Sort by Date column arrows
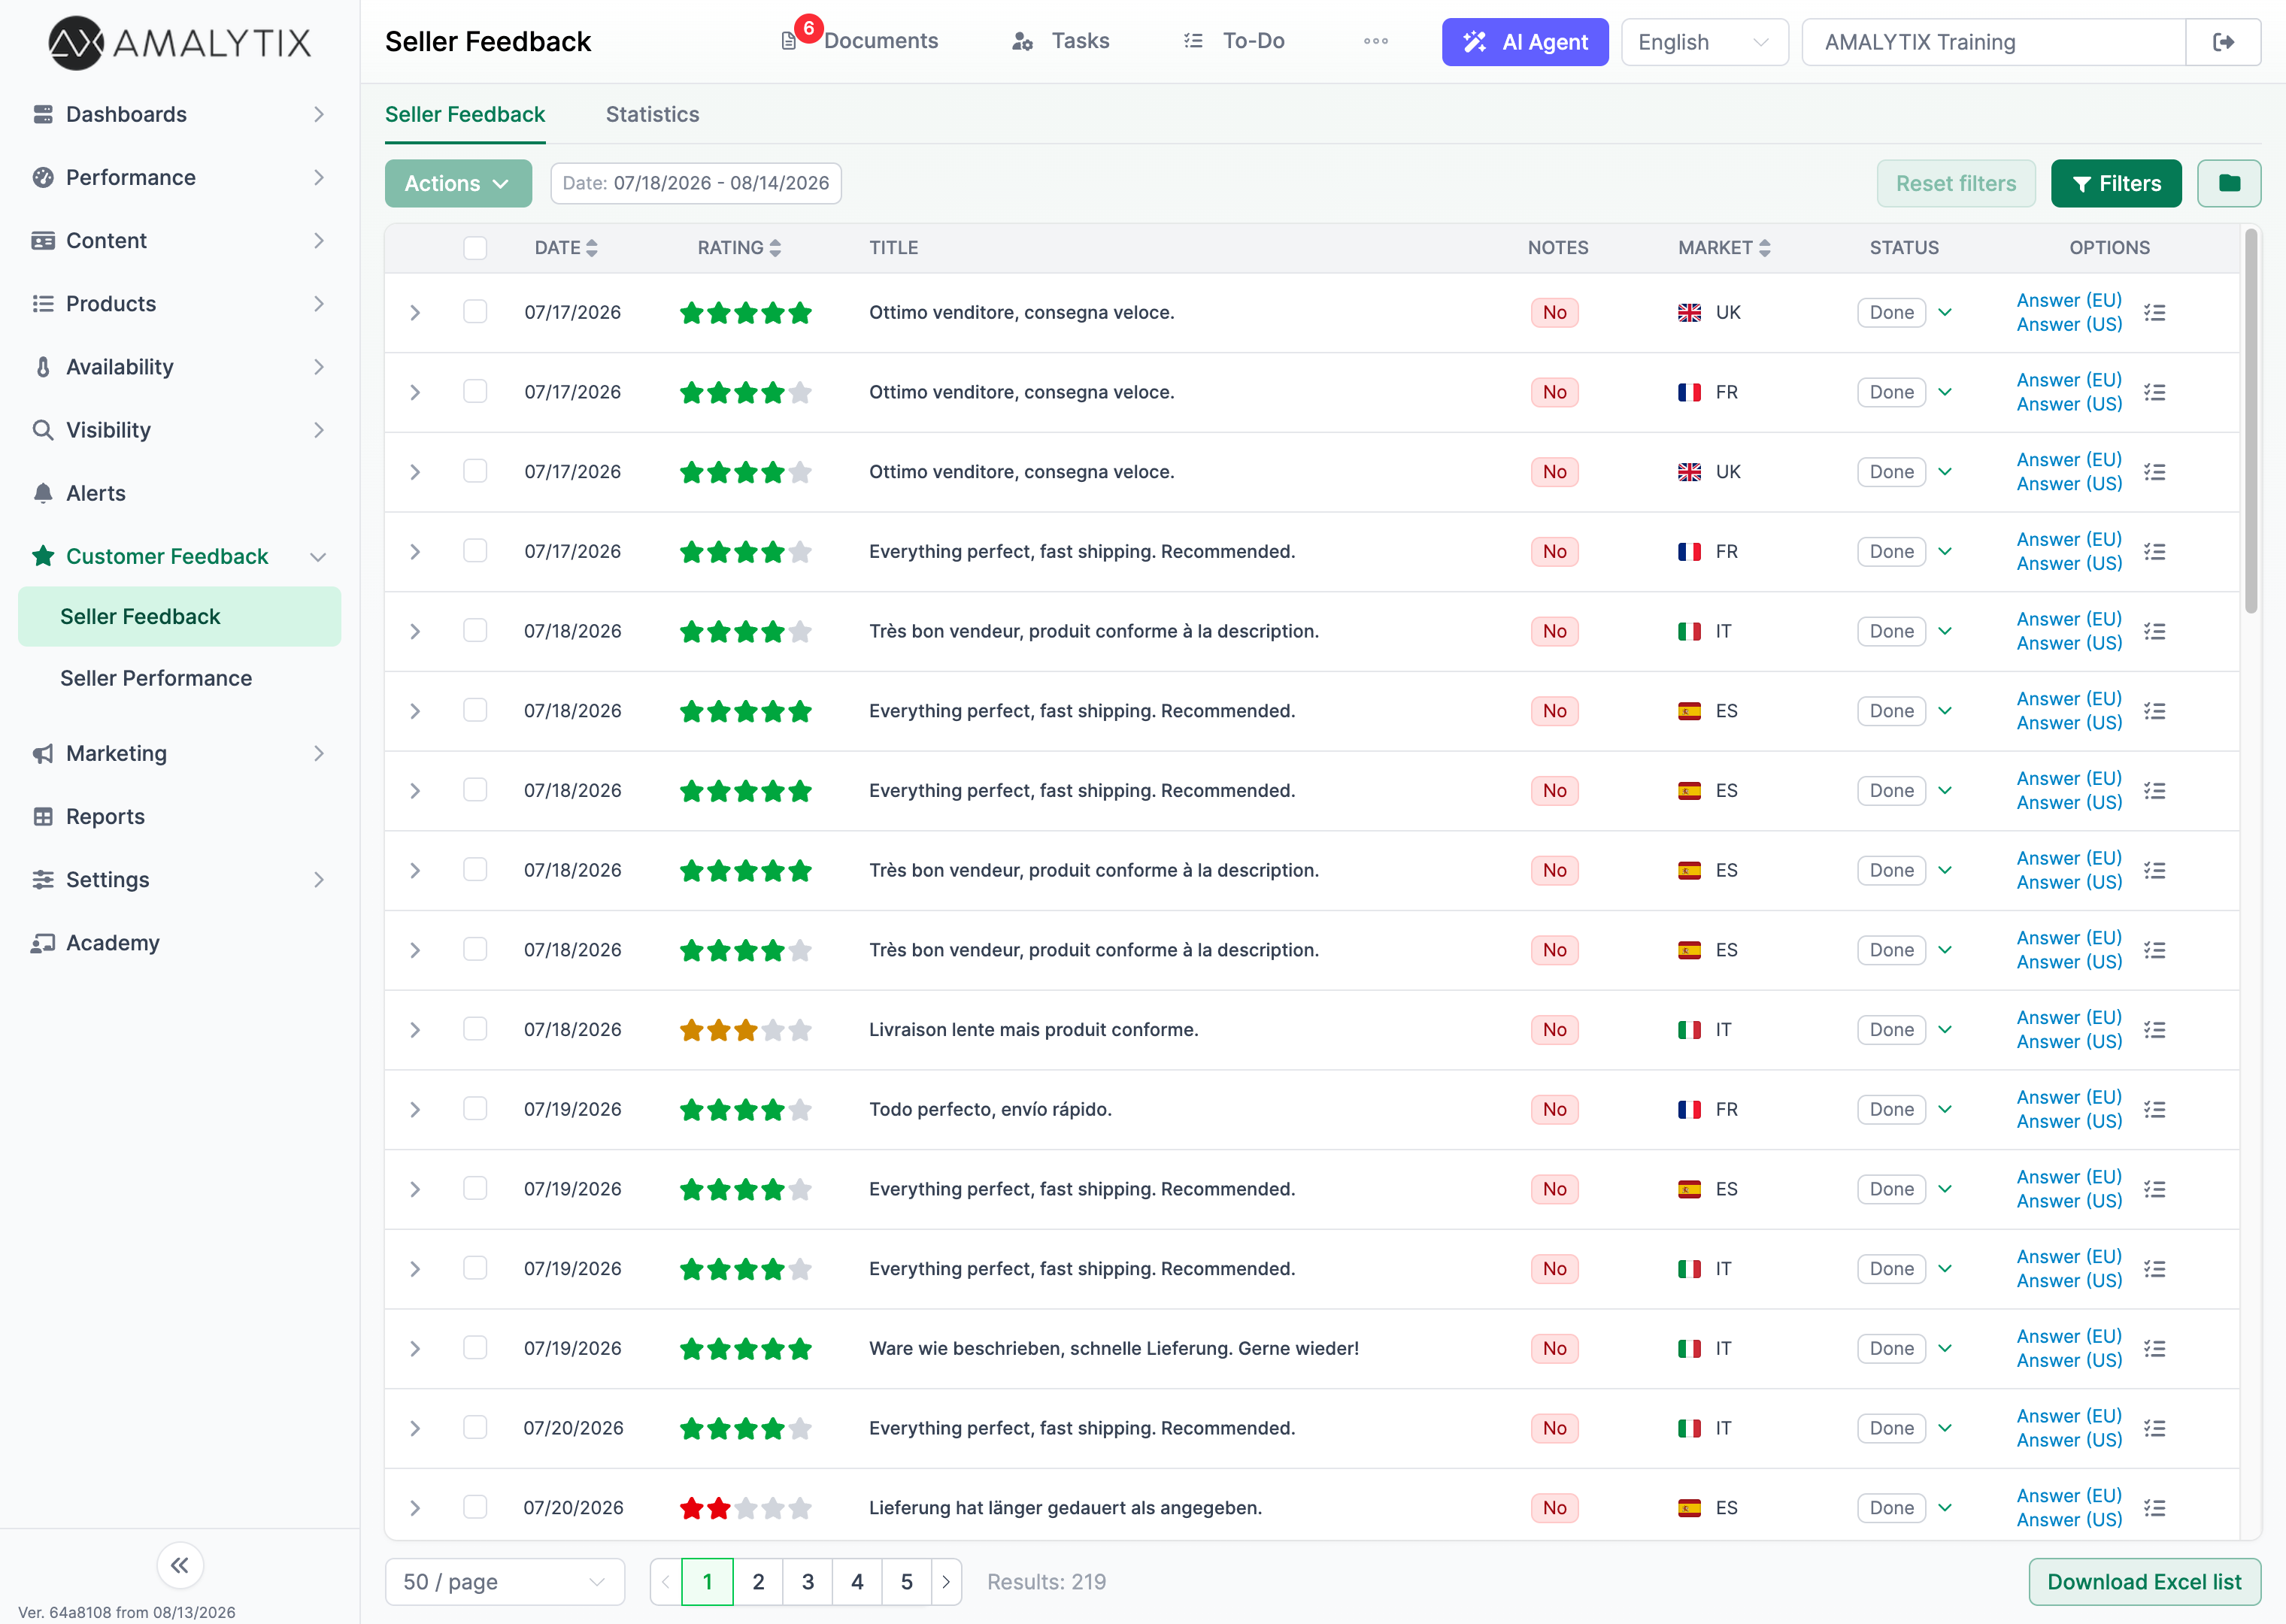The height and width of the screenshot is (1624, 2286). (592, 247)
